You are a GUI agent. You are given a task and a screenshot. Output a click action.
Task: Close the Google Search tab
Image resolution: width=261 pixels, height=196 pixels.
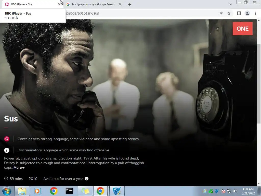pos(120,4)
